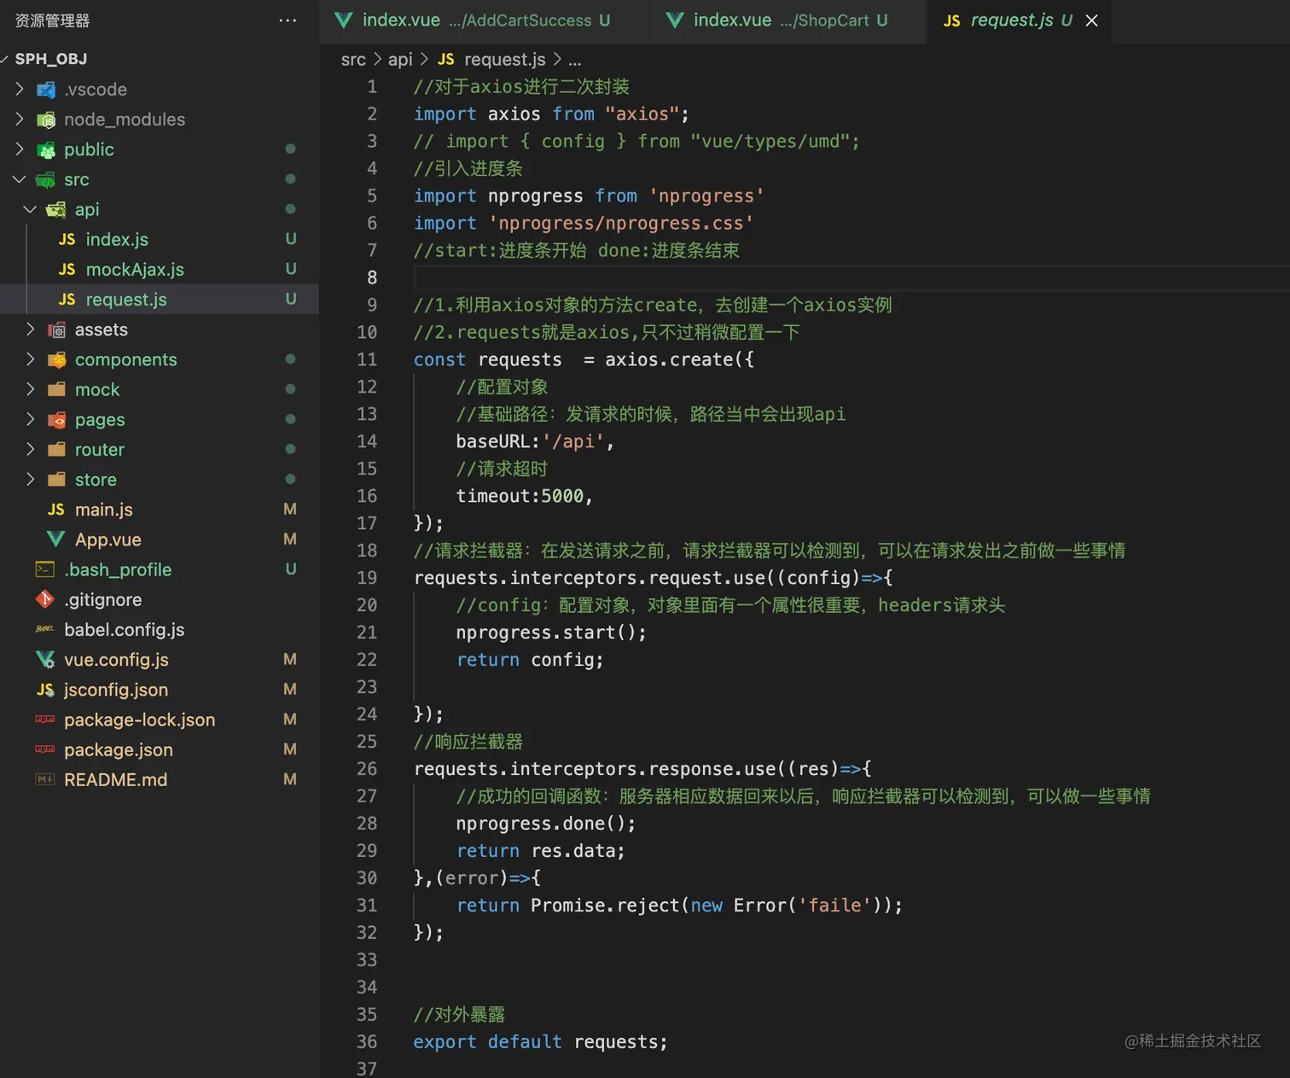Click the npm icon beside package.json
Image resolution: width=1290 pixels, height=1078 pixels.
[x=45, y=749]
